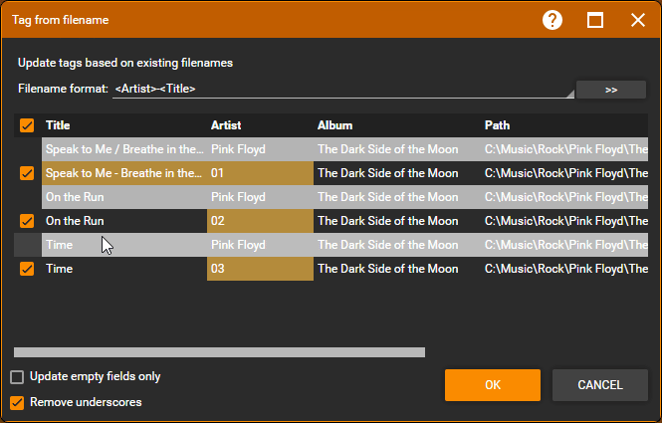Click the Path column header
This screenshot has width=662, height=423.
click(x=497, y=125)
